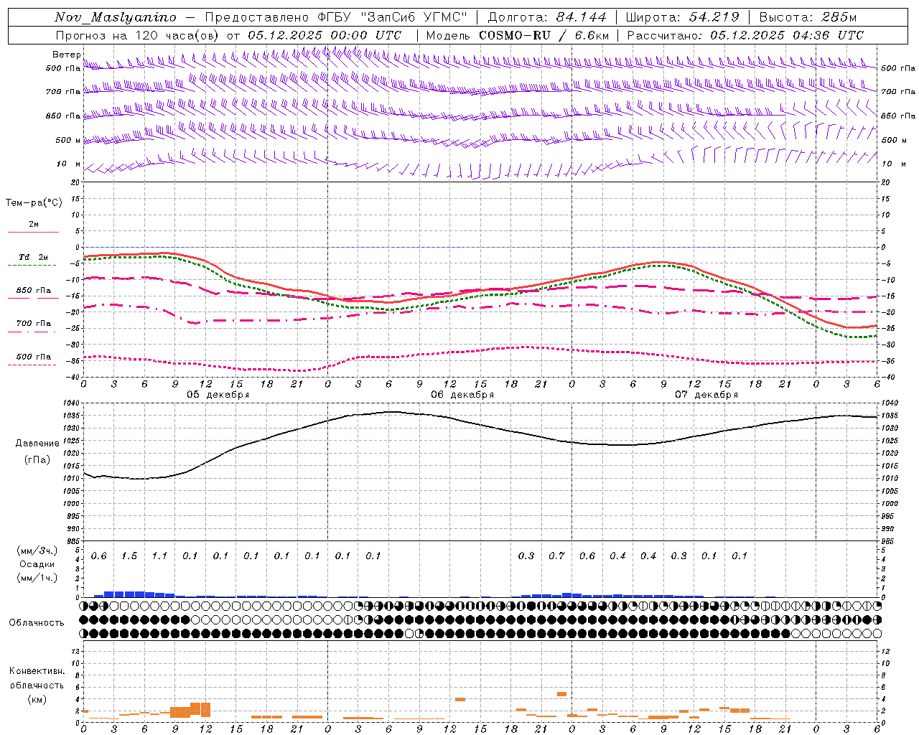Click the 850 гПа temperature legend entry
The height and width of the screenshot is (735, 919).
[34, 291]
